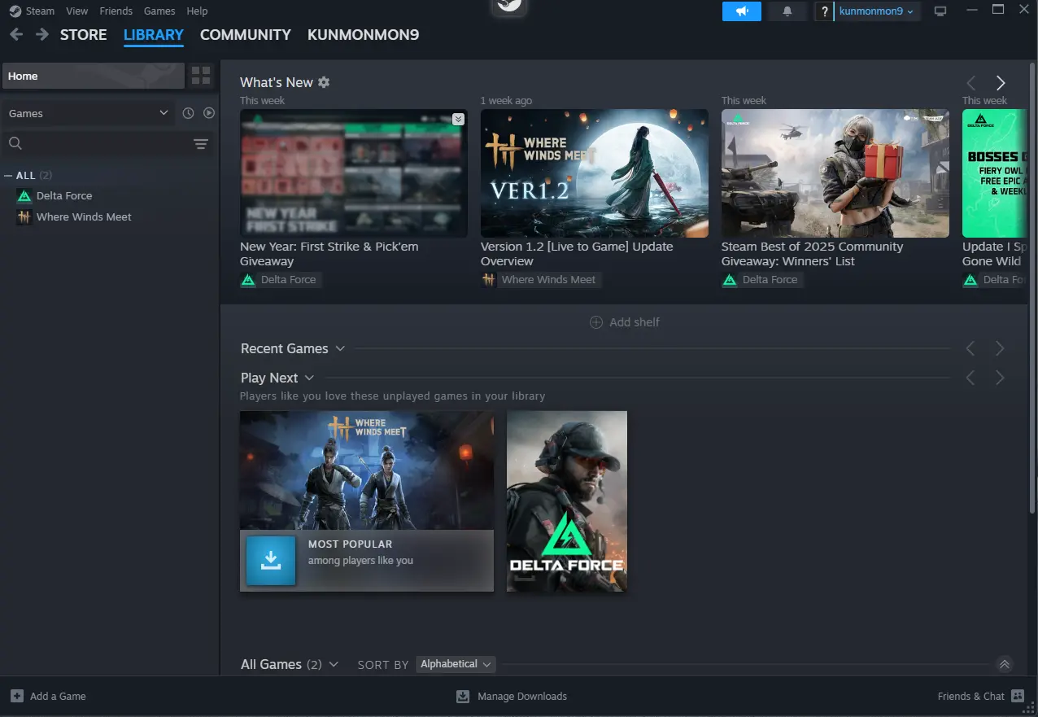Show next What's New items arrow
Image resolution: width=1038 pixels, height=717 pixels.
pos(1001,83)
